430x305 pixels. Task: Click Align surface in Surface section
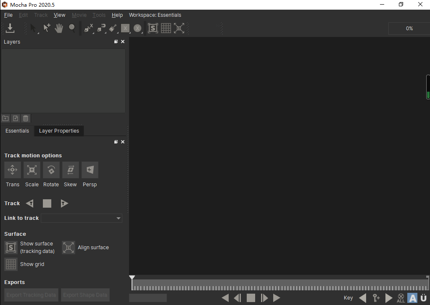click(x=69, y=248)
